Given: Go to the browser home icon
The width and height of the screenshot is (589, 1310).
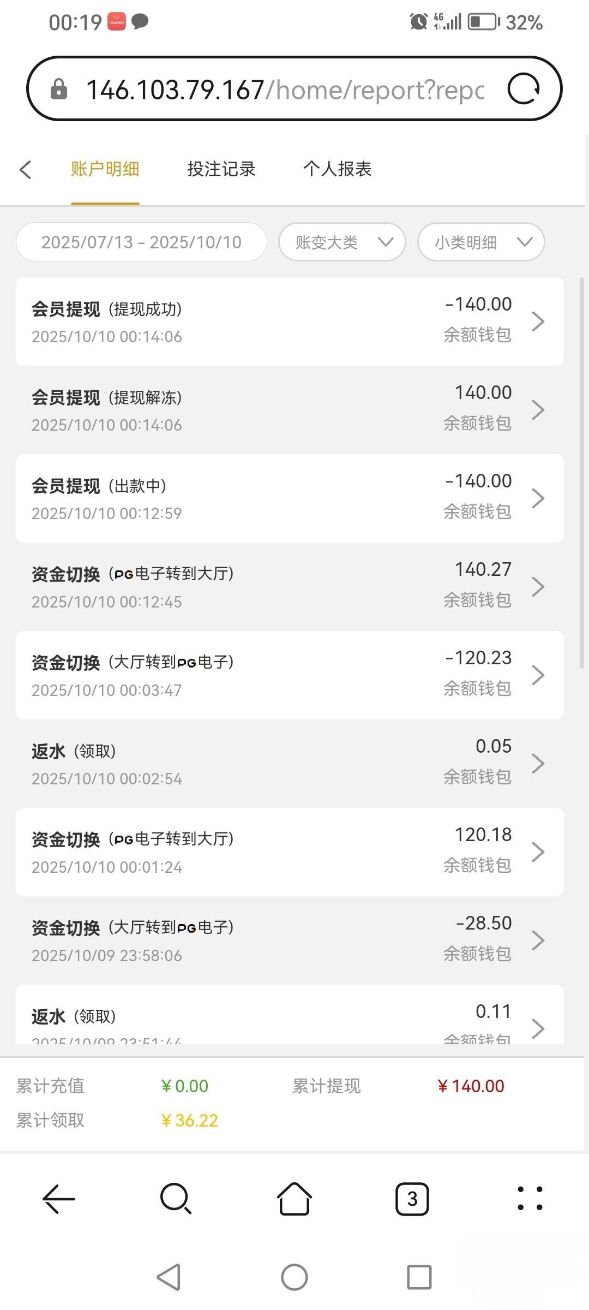Looking at the screenshot, I should [294, 1199].
